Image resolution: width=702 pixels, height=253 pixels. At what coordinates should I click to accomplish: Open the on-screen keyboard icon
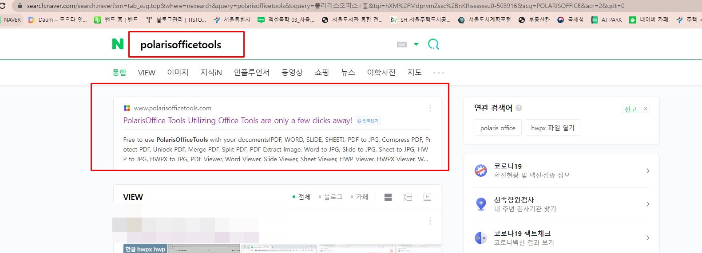(x=402, y=44)
